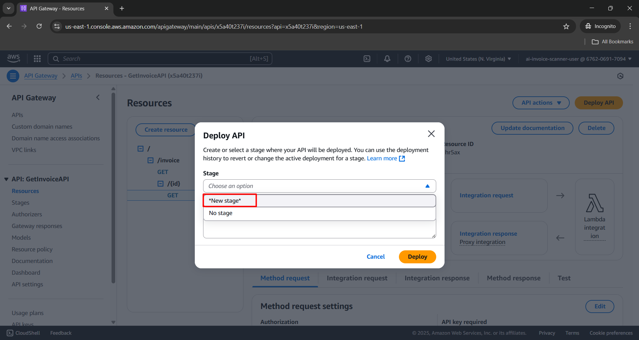Open the AWS console settings gear

coord(428,59)
